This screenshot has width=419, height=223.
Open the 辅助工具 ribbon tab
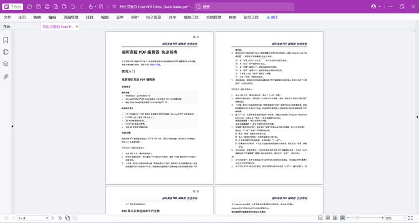click(x=191, y=17)
